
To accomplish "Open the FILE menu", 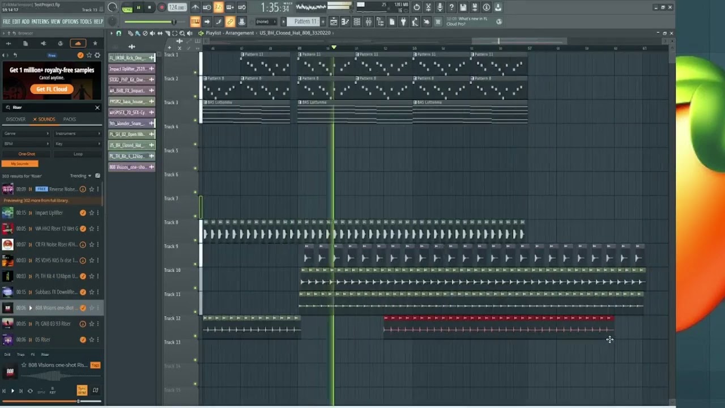I will coord(7,22).
